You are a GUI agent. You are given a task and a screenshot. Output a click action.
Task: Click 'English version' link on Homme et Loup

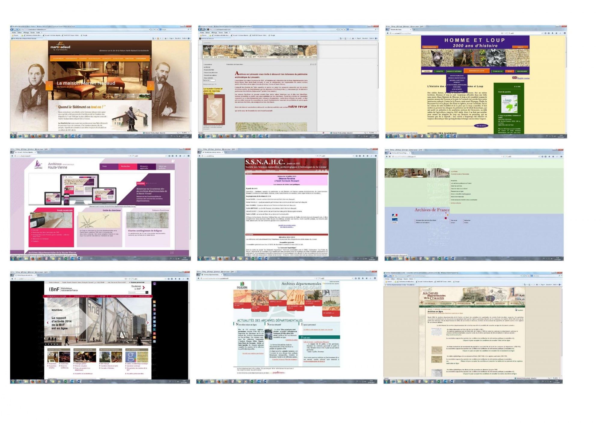523,78
